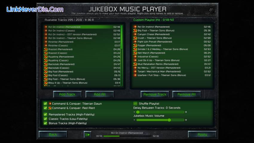Image resolution: width=254 pixels, height=143 pixels.
Task: Click the plus icon for Jukebox Music Volume
Action: point(186,120)
